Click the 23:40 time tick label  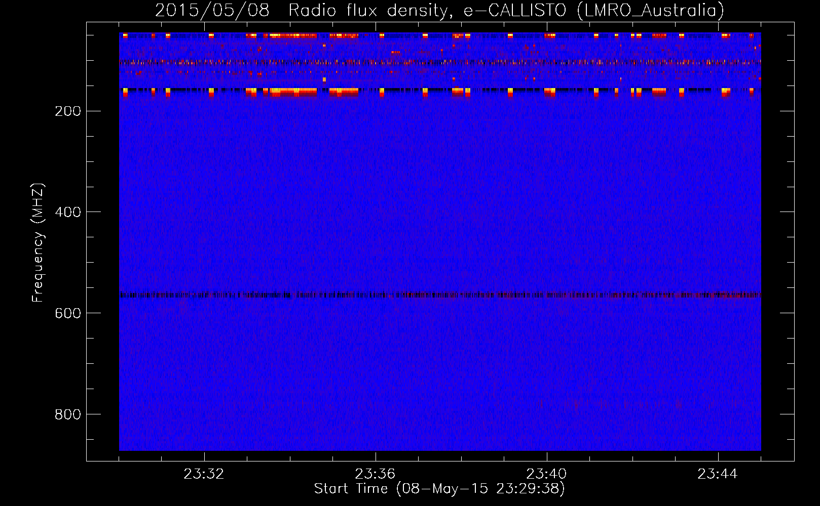click(x=546, y=474)
